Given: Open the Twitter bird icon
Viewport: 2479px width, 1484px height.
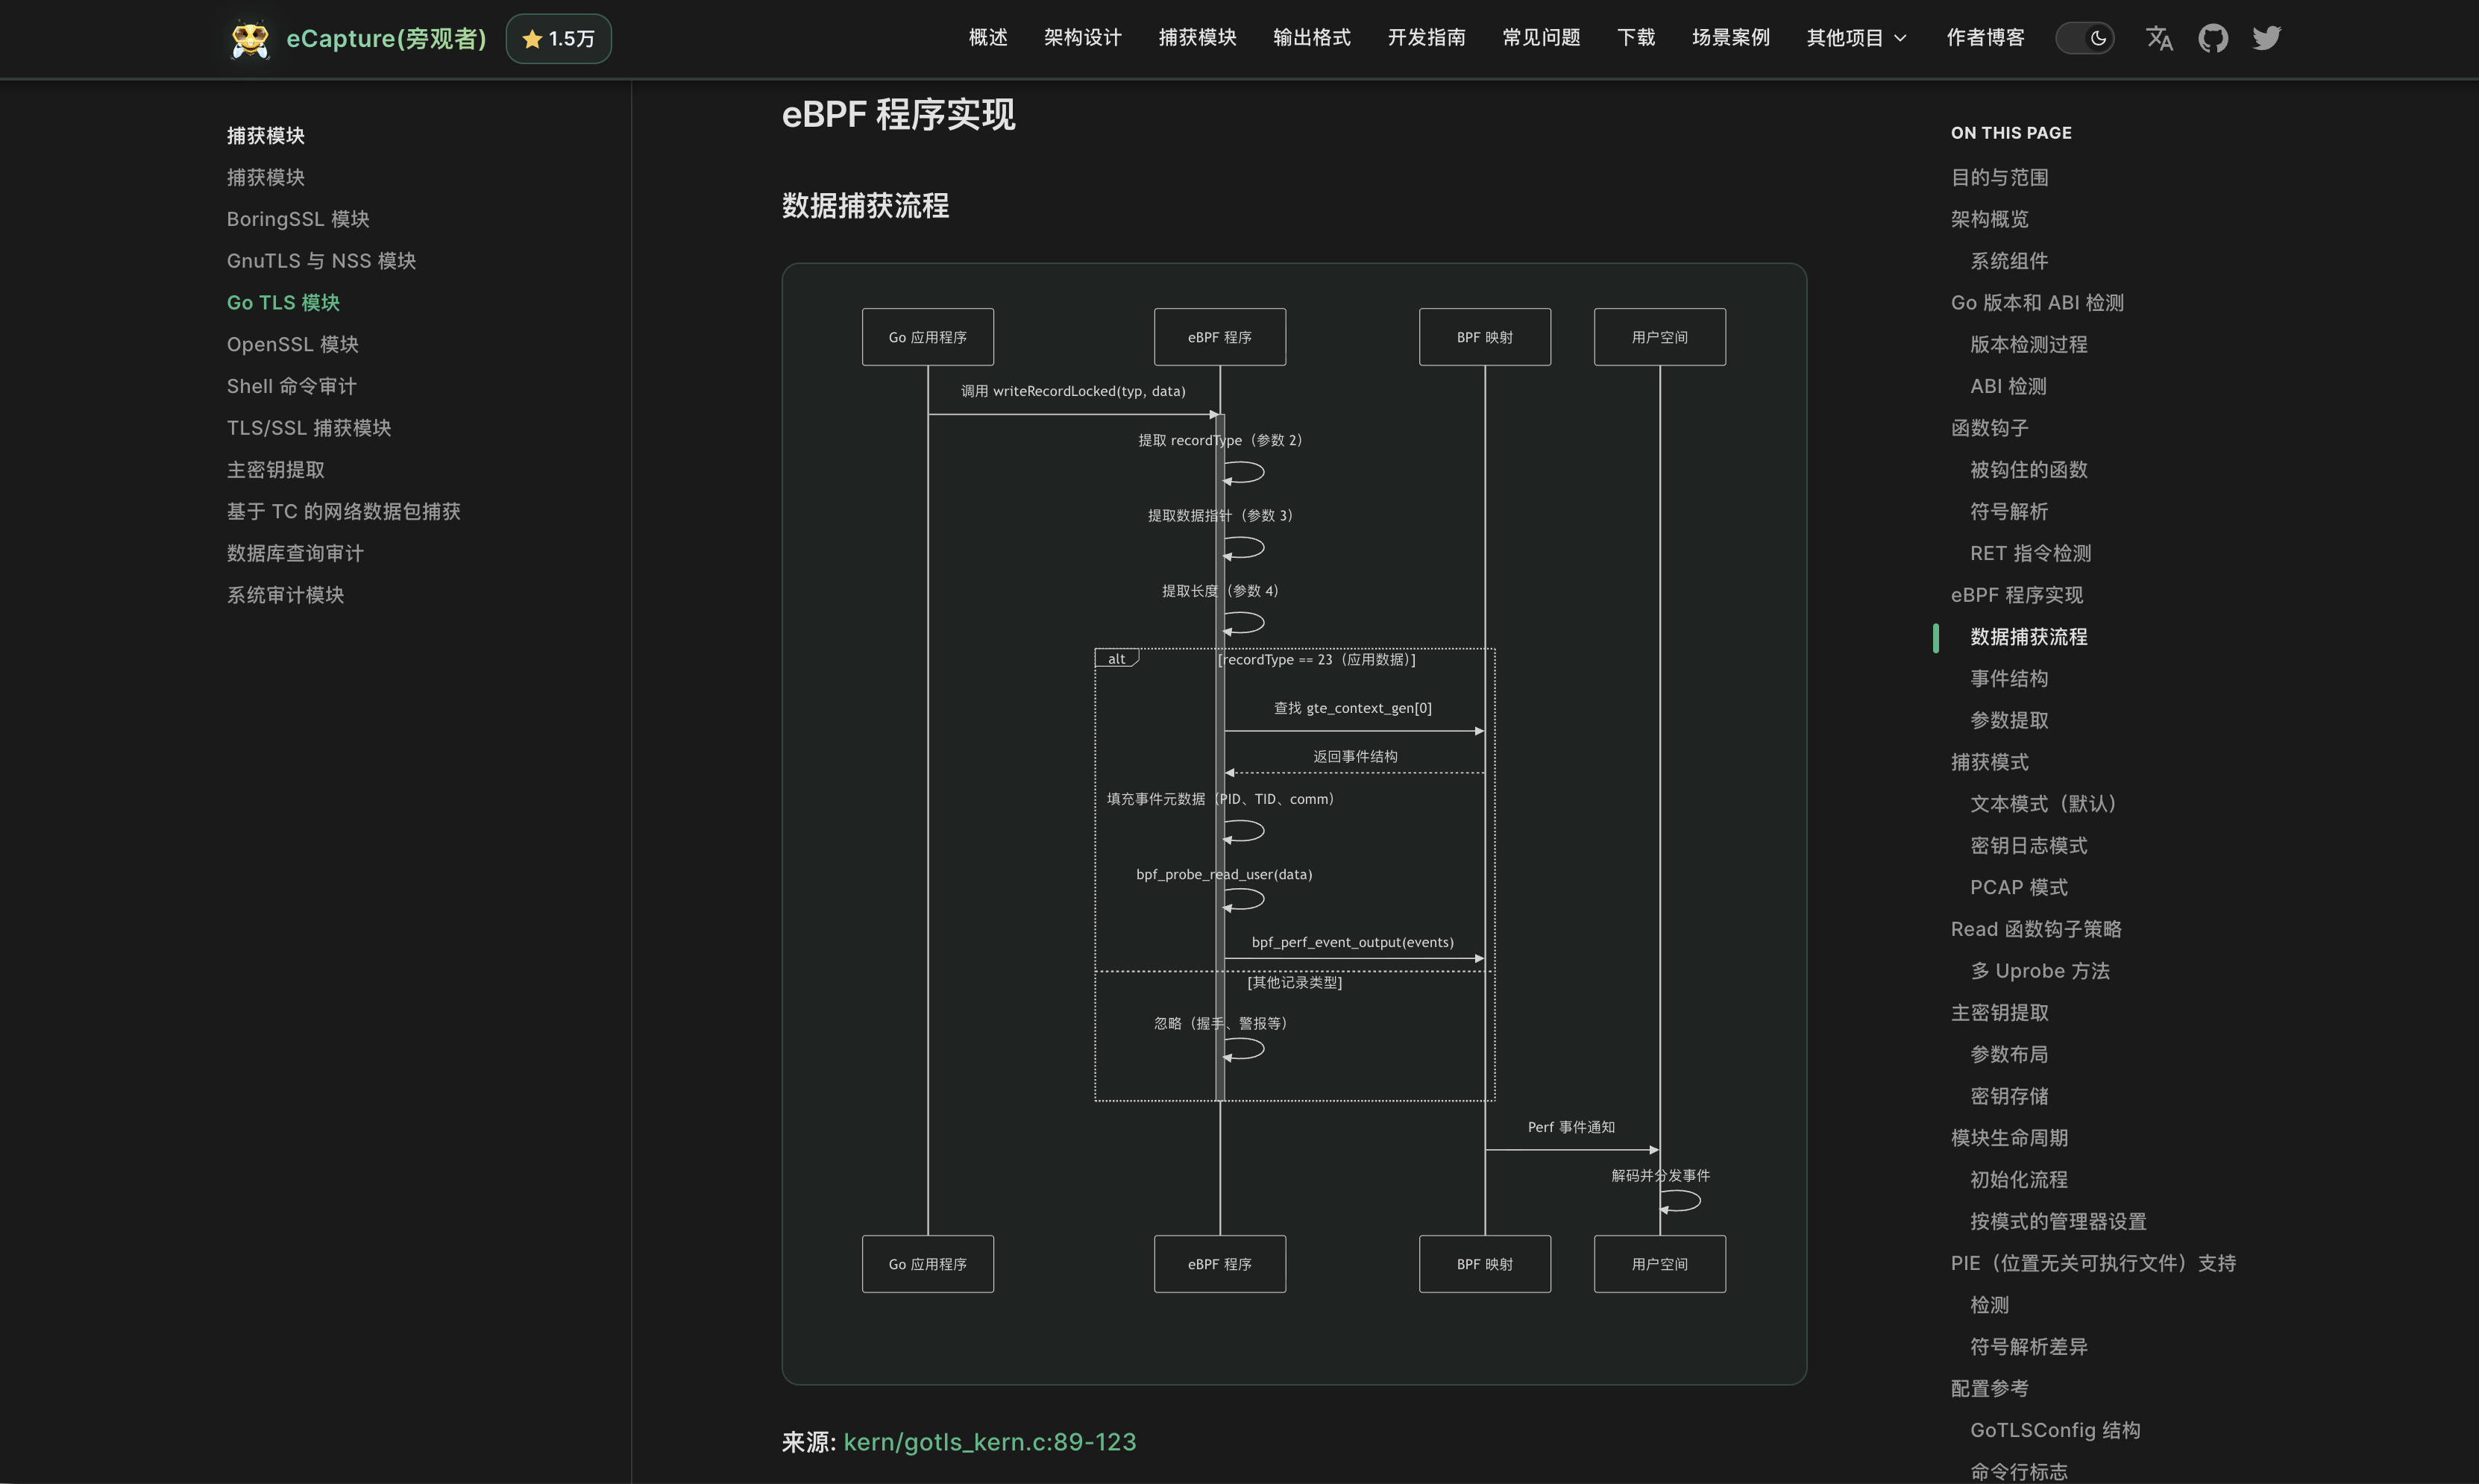Looking at the screenshot, I should pos(2266,38).
